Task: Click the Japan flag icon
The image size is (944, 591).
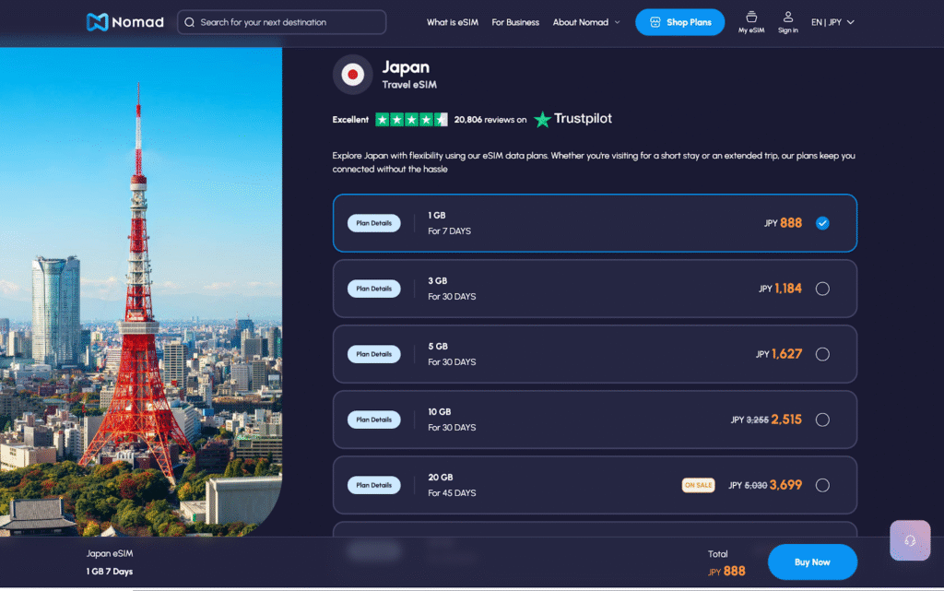Action: (352, 75)
